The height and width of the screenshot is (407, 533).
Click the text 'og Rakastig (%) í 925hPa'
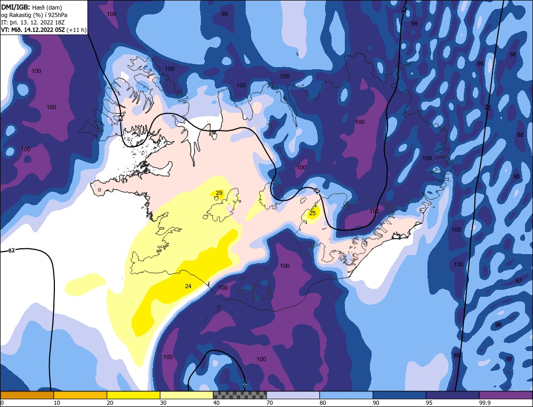click(x=34, y=15)
